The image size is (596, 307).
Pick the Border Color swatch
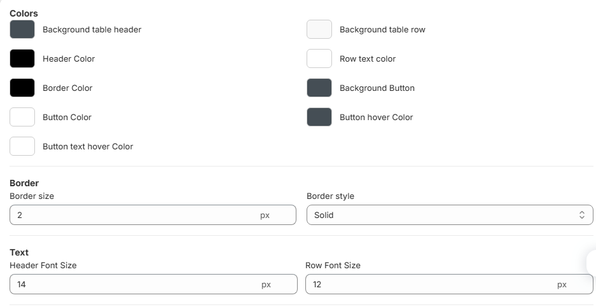(22, 88)
